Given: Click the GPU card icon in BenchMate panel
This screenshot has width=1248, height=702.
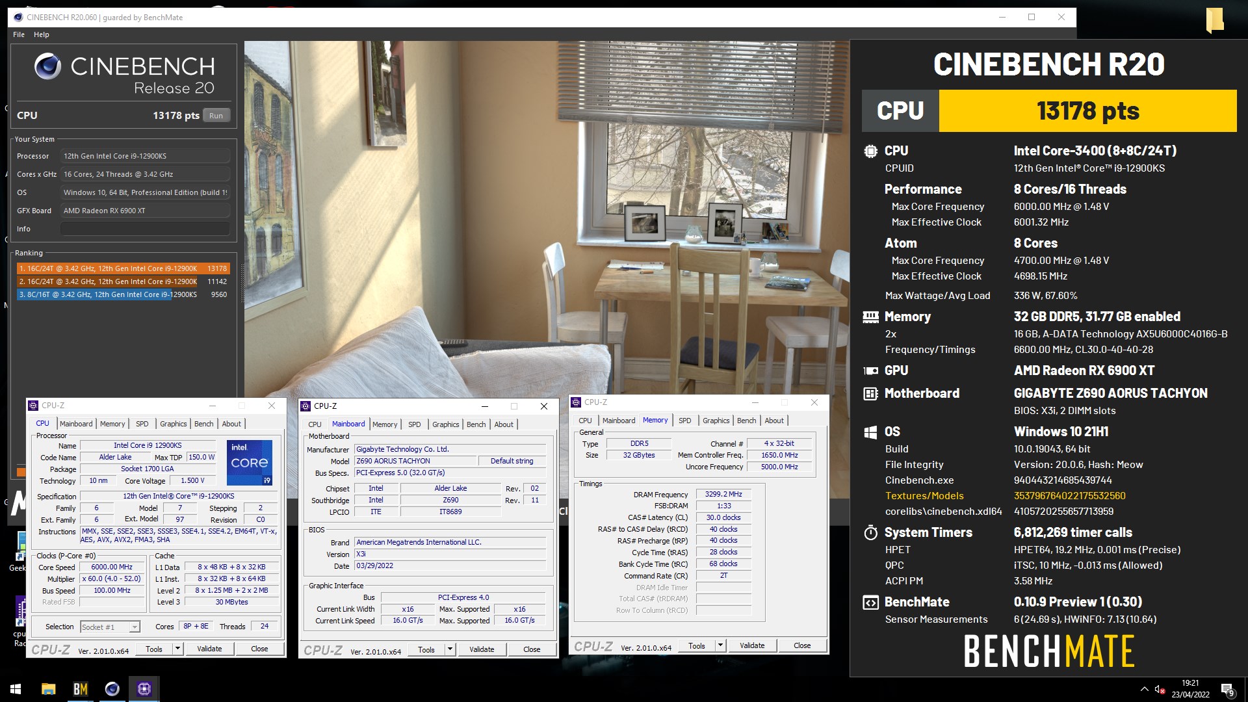Looking at the screenshot, I should point(870,371).
